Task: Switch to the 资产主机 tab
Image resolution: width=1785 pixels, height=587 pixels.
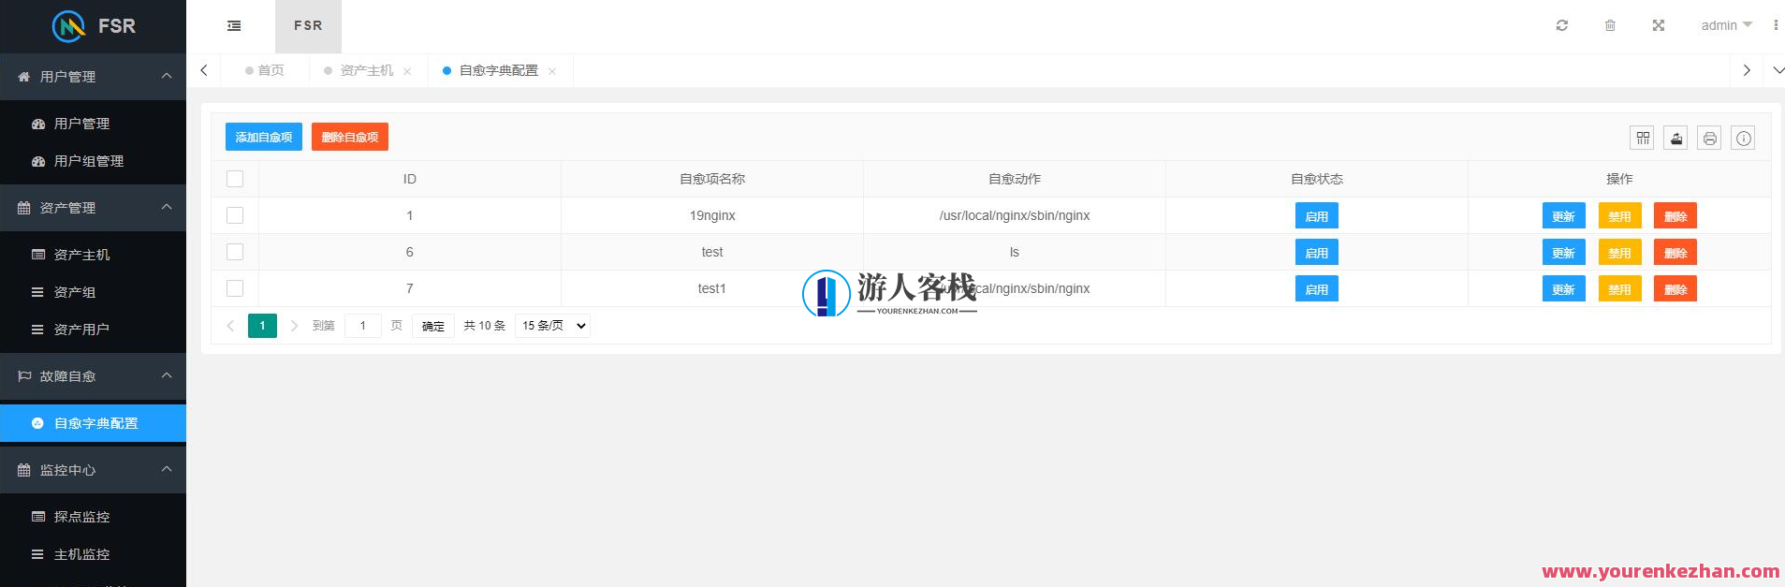Action: tap(367, 70)
